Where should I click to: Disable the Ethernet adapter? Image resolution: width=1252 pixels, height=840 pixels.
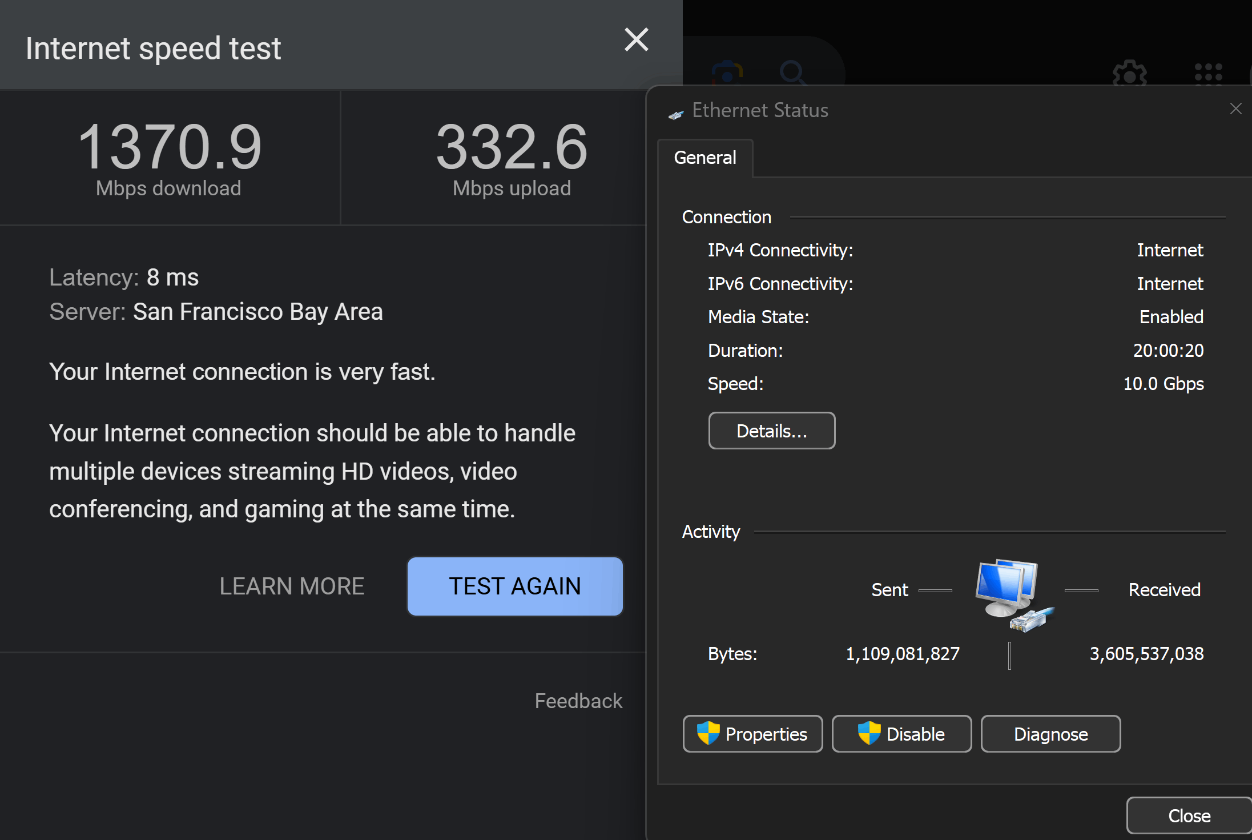coord(901,734)
